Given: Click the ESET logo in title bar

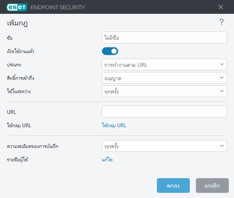Looking at the screenshot, I should (x=17, y=7).
